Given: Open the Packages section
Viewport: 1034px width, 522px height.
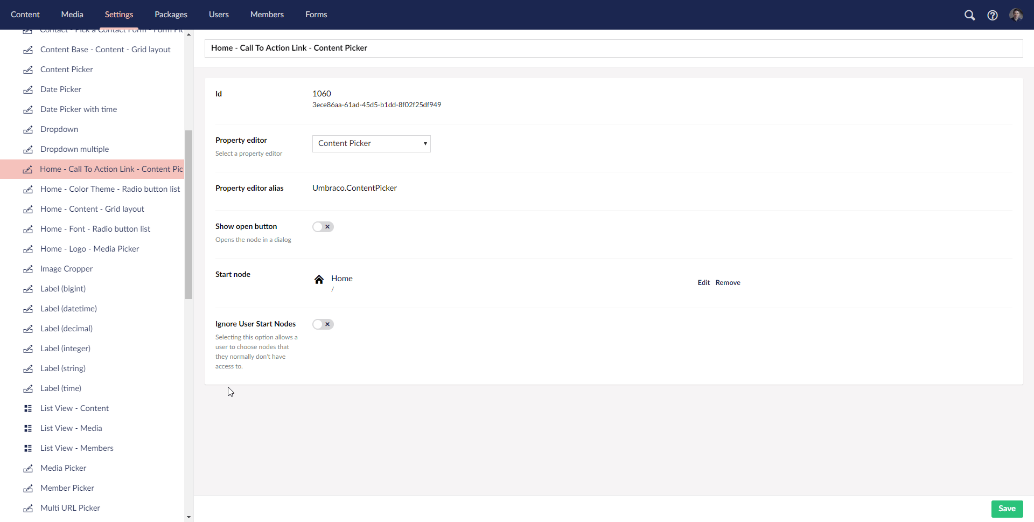Looking at the screenshot, I should point(171,15).
